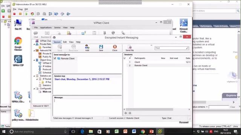The image size is (241, 135).
Task: Open the Session menu in Encrypted Instant Messaging
Action: pyautogui.click(x=57, y=42)
